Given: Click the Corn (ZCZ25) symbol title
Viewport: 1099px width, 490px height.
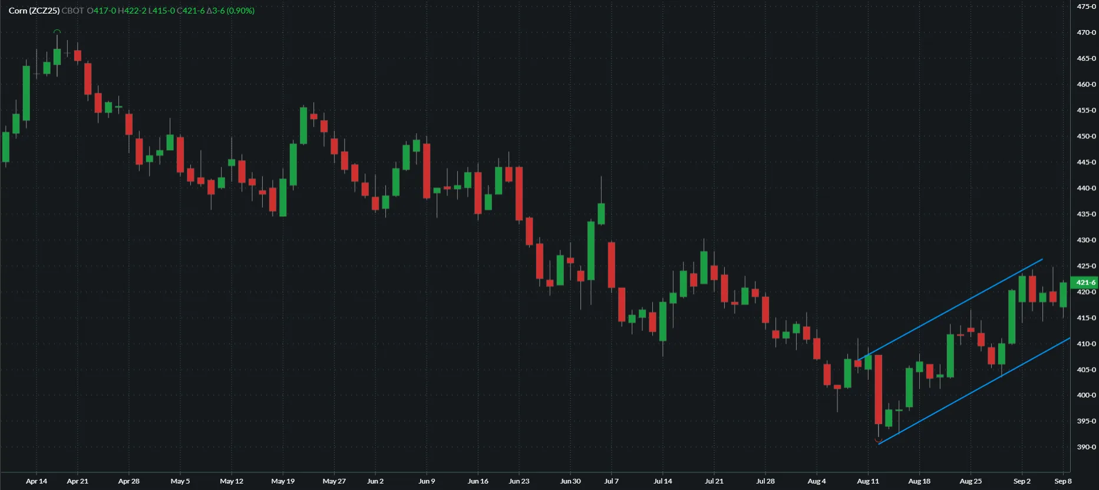Looking at the screenshot, I should tap(34, 11).
